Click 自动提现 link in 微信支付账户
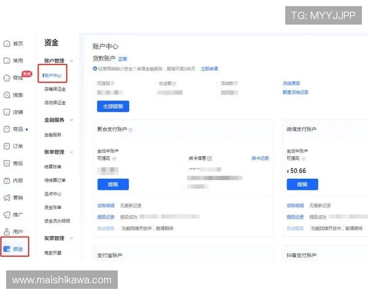The height and width of the screenshot is (295, 368). (295, 229)
